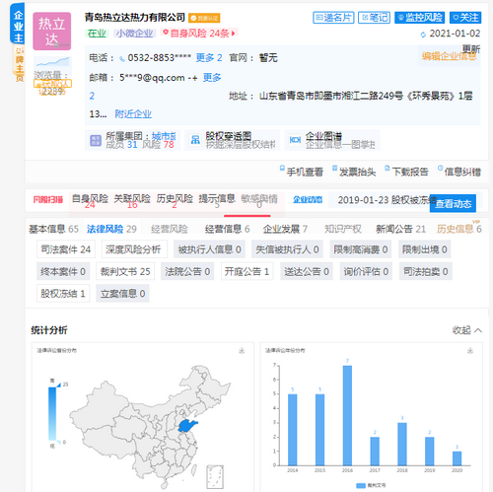Select the 被执行人信息 0 filter
493x492 pixels.
(x=210, y=249)
